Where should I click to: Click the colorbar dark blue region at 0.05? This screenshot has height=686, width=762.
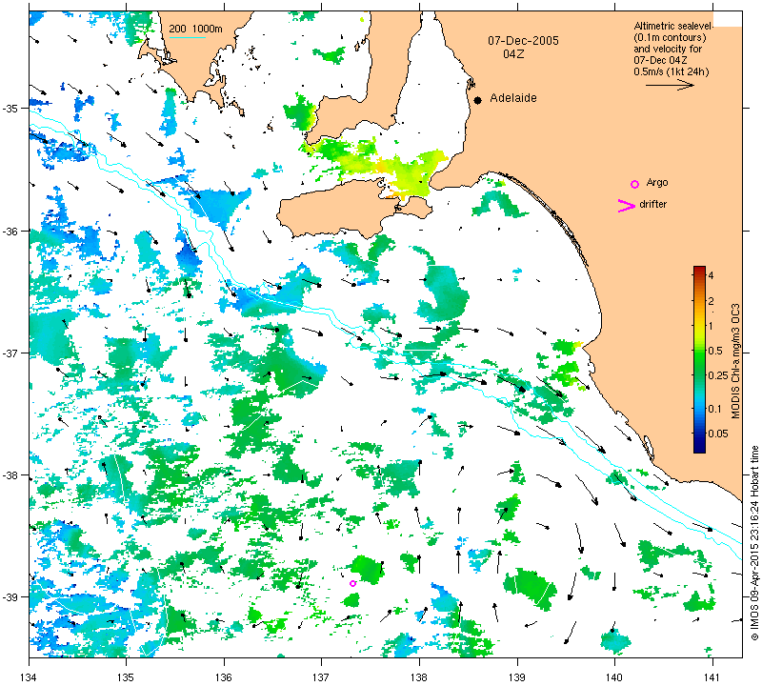point(699,434)
